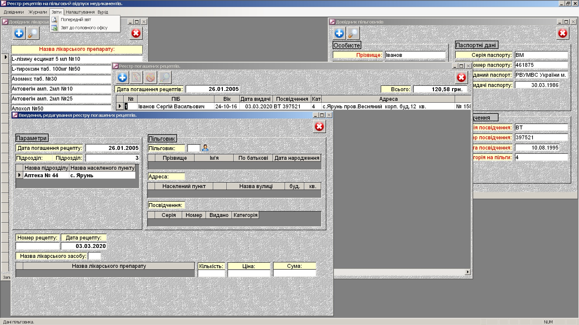Click red exit icon in Довідник лікарських window

(x=136, y=33)
